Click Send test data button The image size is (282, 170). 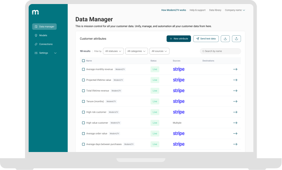point(206,39)
